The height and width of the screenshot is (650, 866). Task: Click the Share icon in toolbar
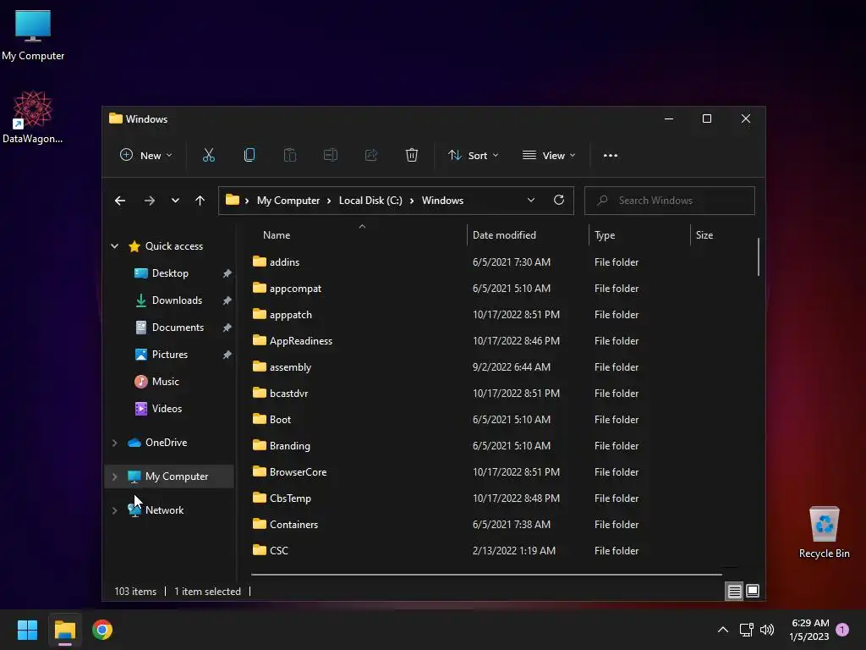371,156
